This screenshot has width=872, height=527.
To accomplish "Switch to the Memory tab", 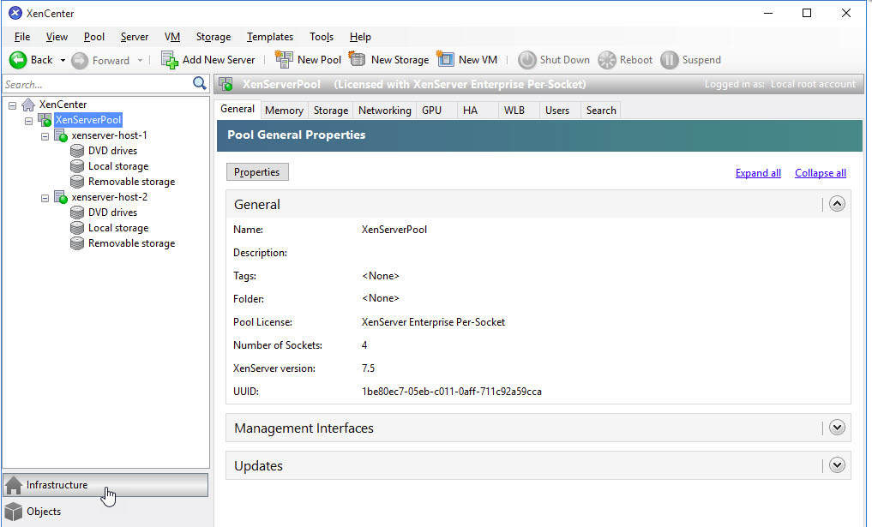I will 284,111.
